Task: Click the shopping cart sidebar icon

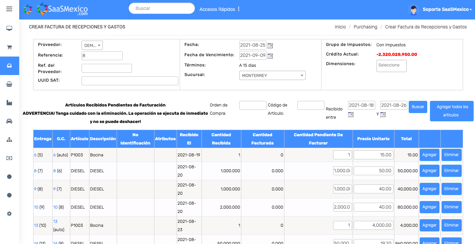Action: (x=9, y=47)
